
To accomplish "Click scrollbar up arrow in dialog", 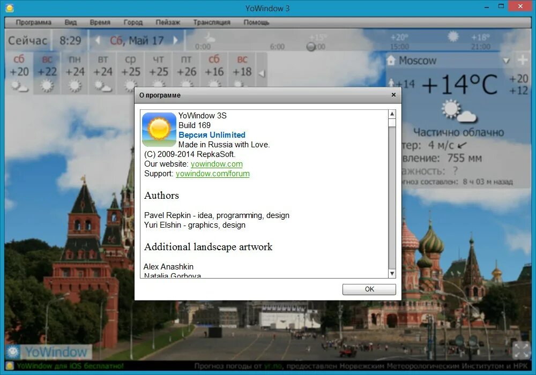I will pyautogui.click(x=392, y=114).
